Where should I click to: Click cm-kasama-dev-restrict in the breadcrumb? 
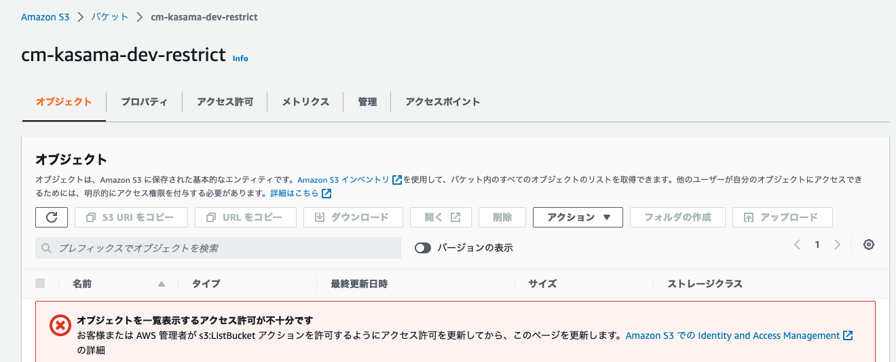click(x=204, y=17)
